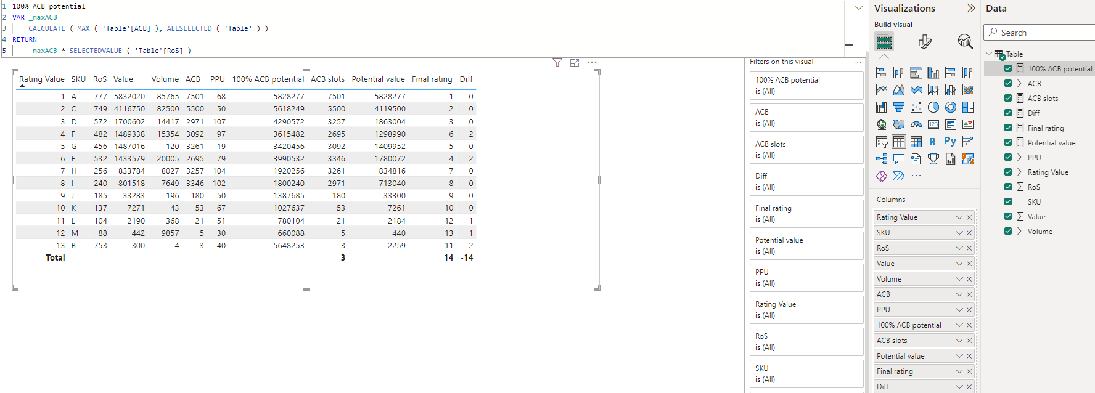Pick the KPI visual
The height and width of the screenshot is (393, 1095).
click(x=968, y=124)
